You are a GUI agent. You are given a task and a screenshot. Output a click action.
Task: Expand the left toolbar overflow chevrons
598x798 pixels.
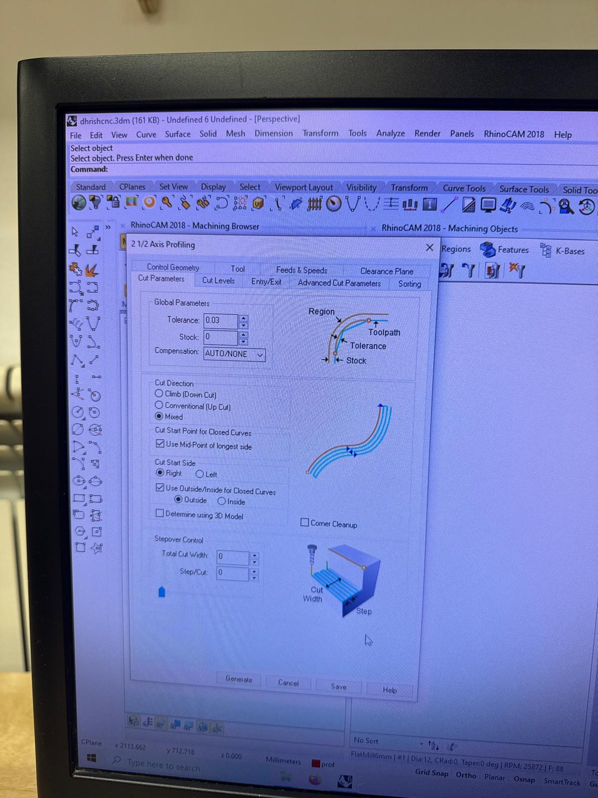click(x=108, y=227)
